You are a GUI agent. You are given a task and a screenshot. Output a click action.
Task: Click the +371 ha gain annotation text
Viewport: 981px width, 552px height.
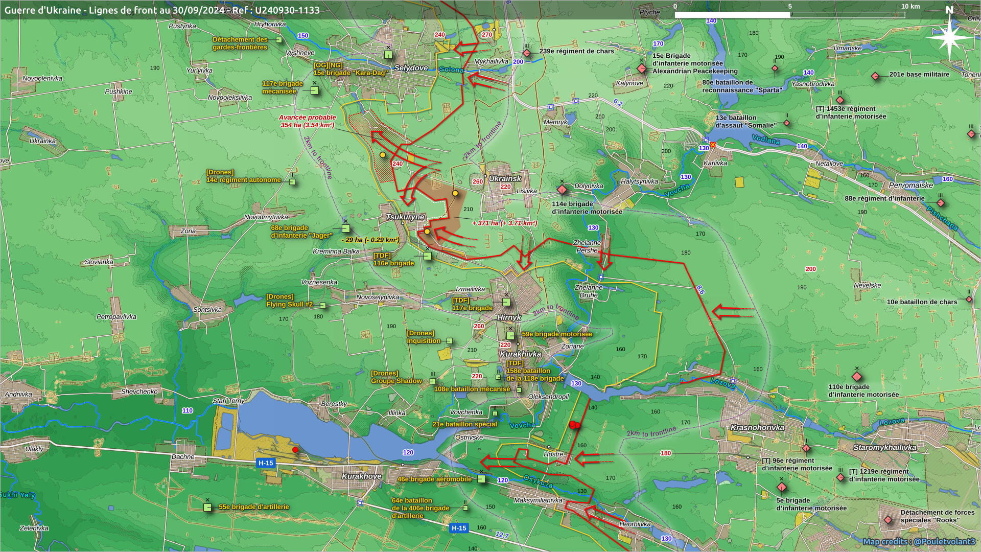pyautogui.click(x=504, y=223)
